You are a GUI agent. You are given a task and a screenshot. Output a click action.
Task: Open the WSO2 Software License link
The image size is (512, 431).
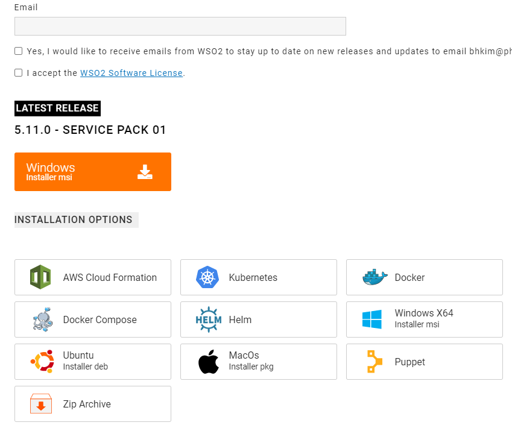coord(131,73)
